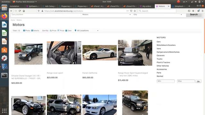The width and height of the screenshot is (205, 115).
Task: Open the Caravans category link
Action: 160,56
